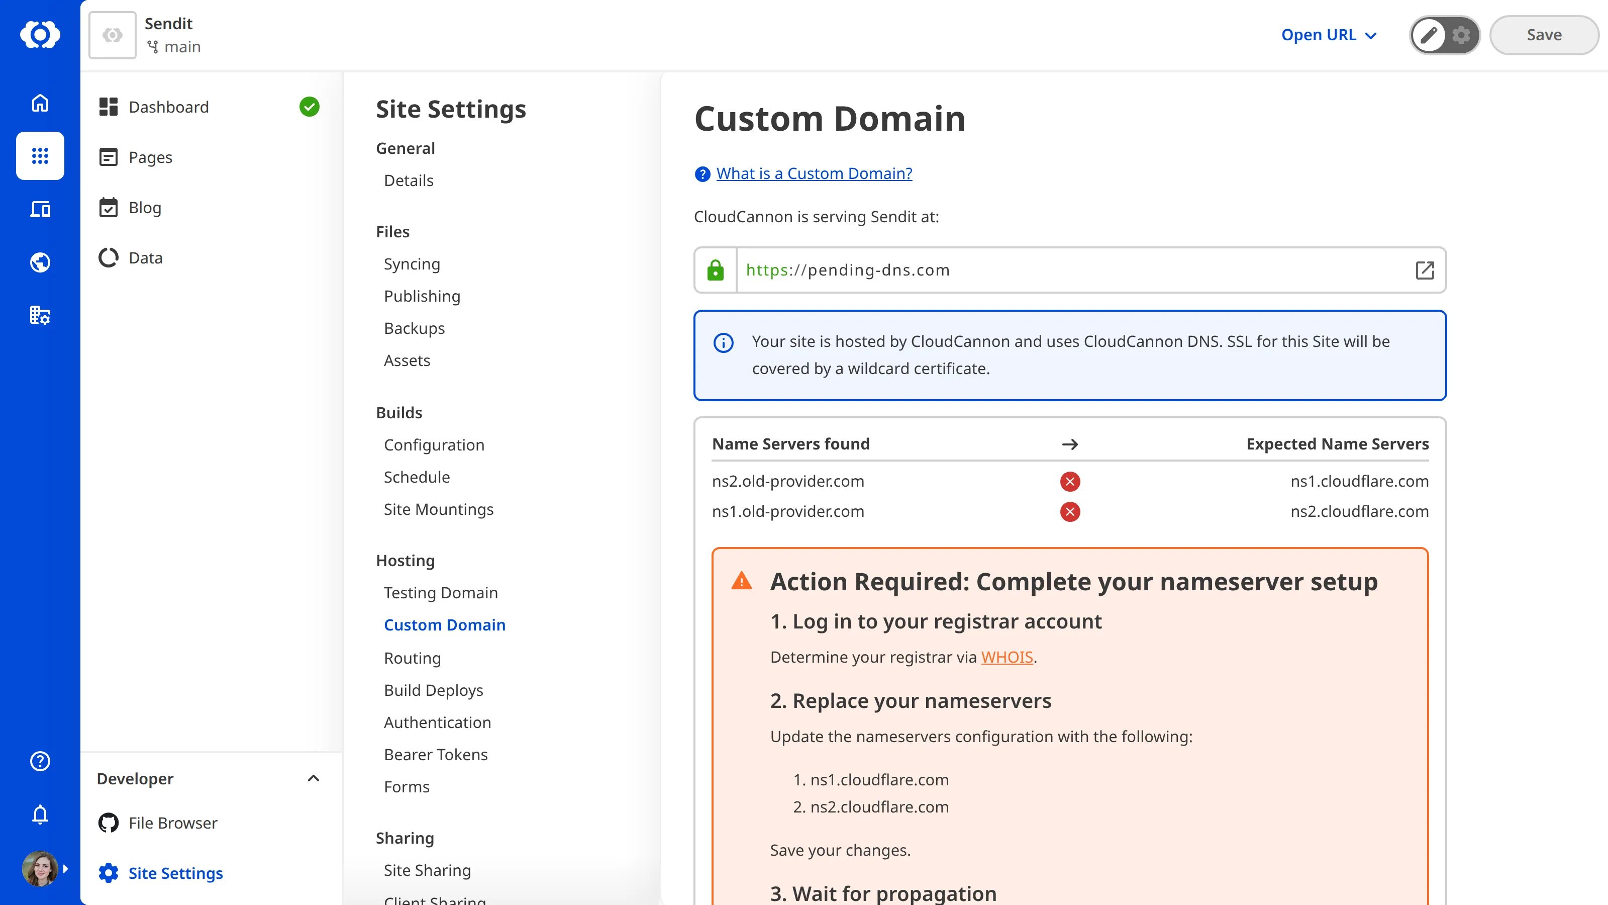Click the Dashboard icon
This screenshot has height=905, width=1608.
[109, 107]
